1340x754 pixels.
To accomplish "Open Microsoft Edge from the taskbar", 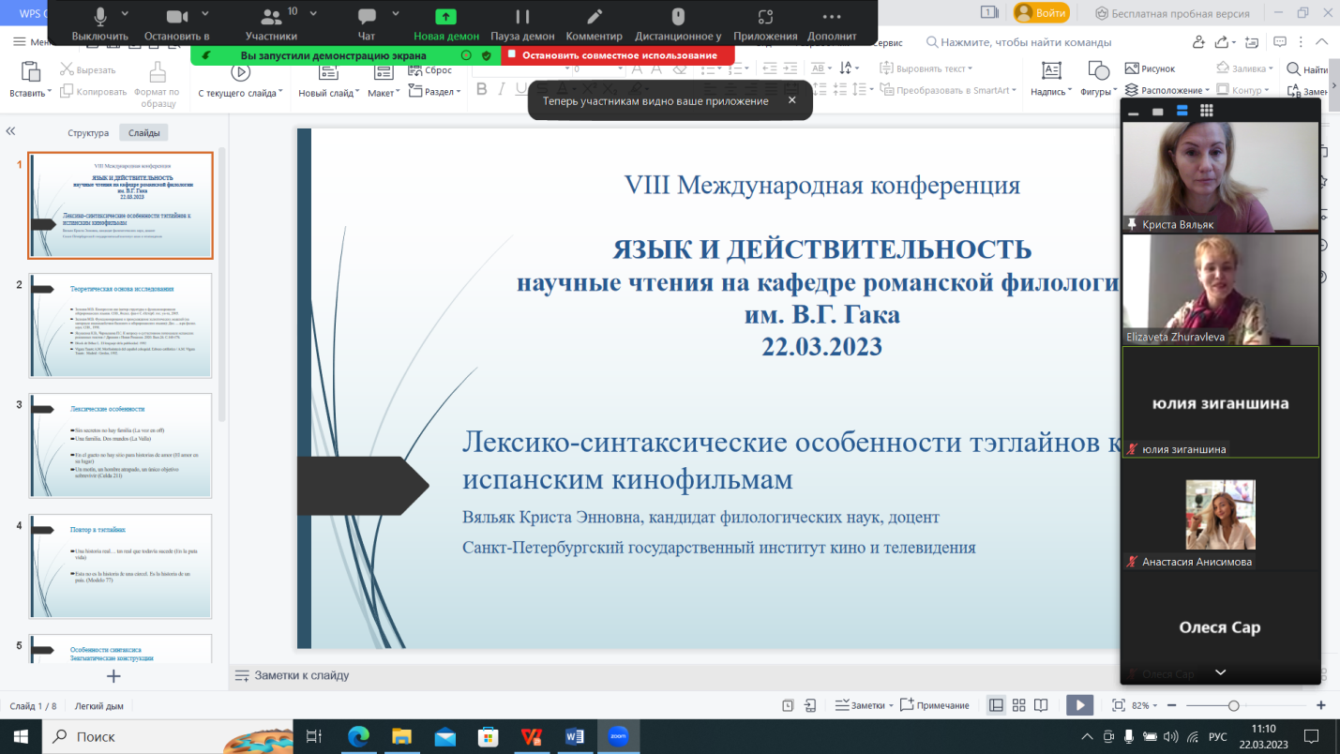I will [x=358, y=736].
